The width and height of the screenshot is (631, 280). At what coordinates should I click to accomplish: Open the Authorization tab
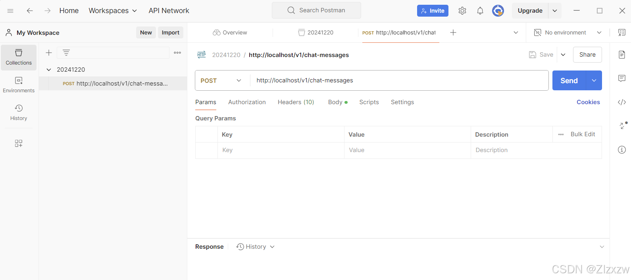(x=247, y=102)
